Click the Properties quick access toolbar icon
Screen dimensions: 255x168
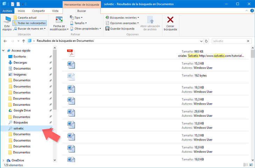coord(13,4)
